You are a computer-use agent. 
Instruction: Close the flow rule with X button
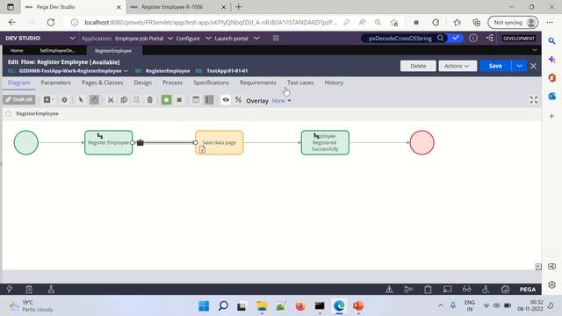point(533,66)
